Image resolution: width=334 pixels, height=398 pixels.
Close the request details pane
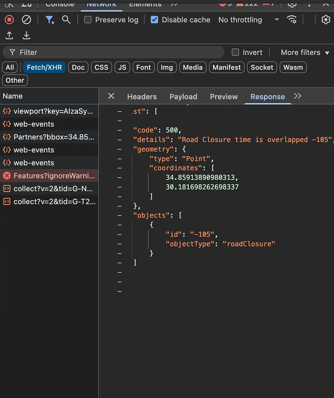pyautogui.click(x=111, y=96)
